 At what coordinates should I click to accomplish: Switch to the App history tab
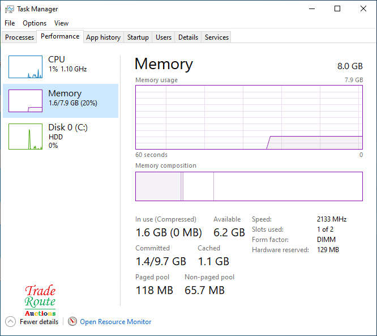click(x=104, y=37)
